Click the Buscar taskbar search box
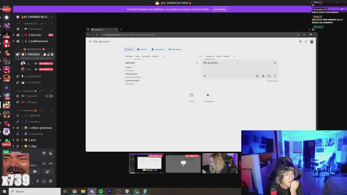This screenshot has height=195, width=347. pos(35,191)
